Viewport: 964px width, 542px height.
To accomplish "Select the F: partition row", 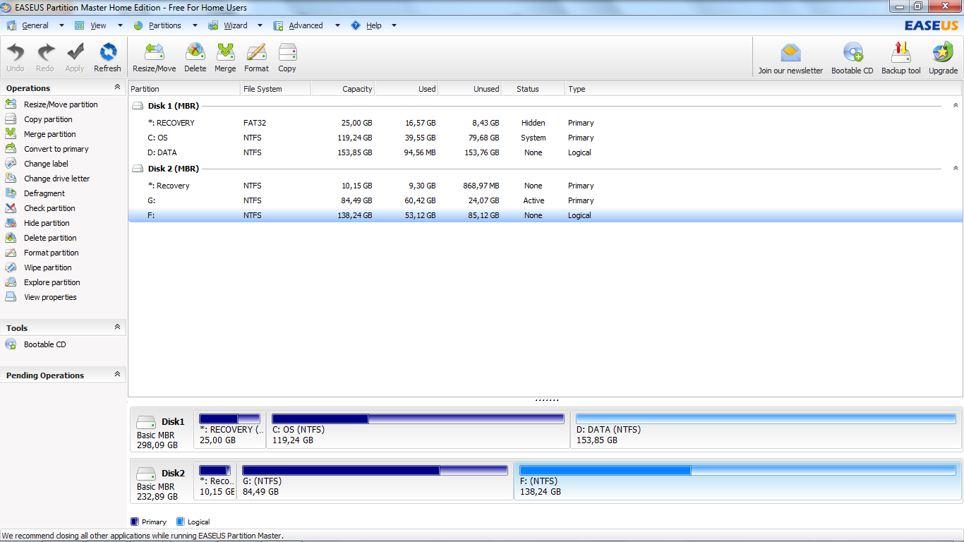I will (x=545, y=215).
